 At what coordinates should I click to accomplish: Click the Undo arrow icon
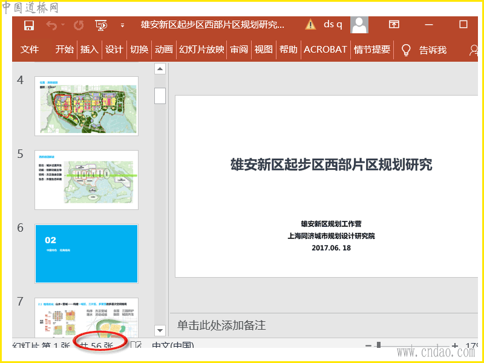(x=51, y=25)
